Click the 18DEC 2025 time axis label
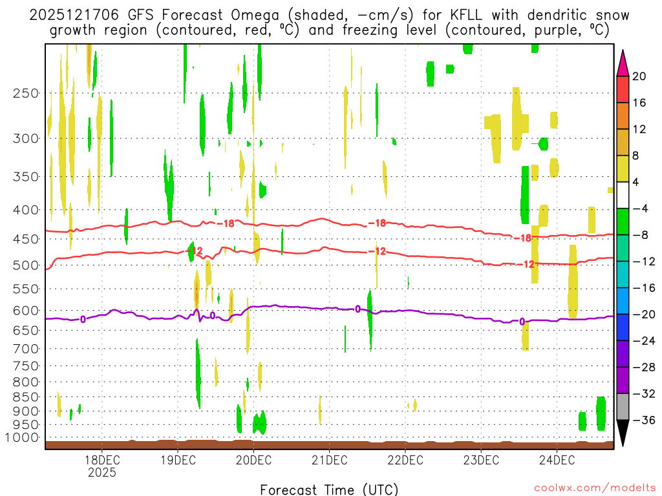This screenshot has width=662, height=496. pos(102,466)
